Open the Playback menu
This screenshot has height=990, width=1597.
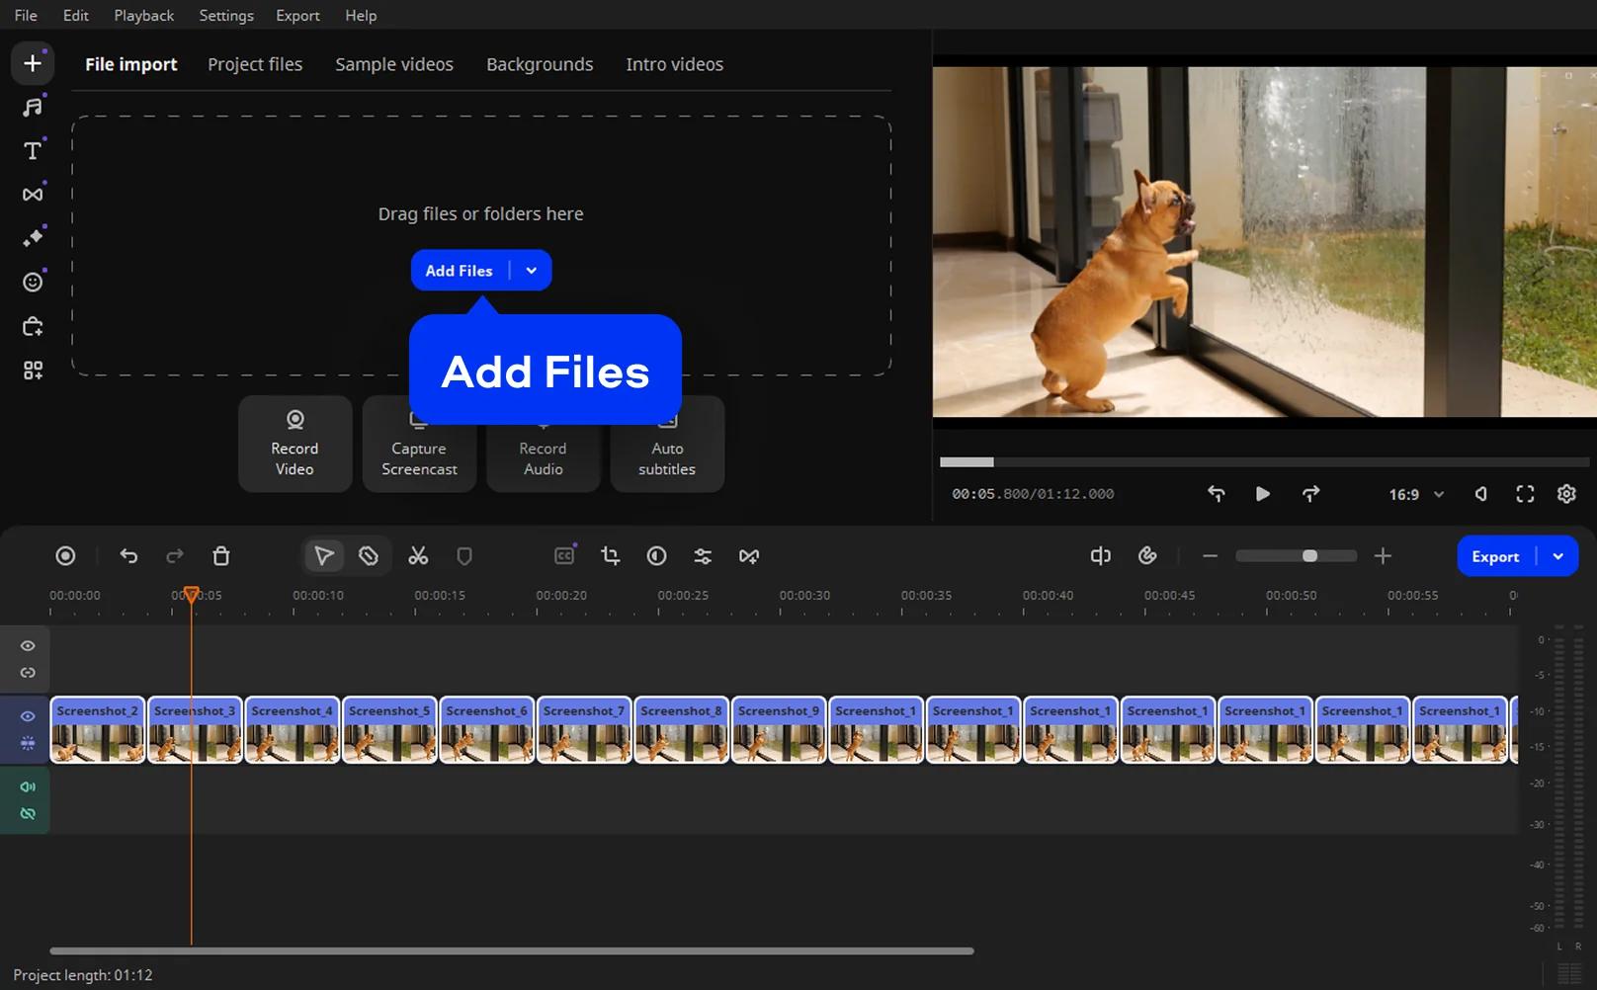tap(143, 16)
